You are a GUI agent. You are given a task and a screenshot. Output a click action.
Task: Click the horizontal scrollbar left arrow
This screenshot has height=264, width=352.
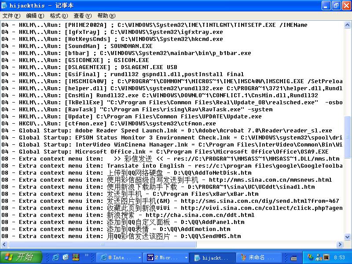point(4,244)
